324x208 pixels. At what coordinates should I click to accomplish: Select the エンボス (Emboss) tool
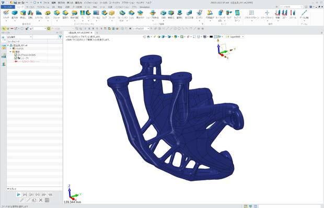pos(200,15)
